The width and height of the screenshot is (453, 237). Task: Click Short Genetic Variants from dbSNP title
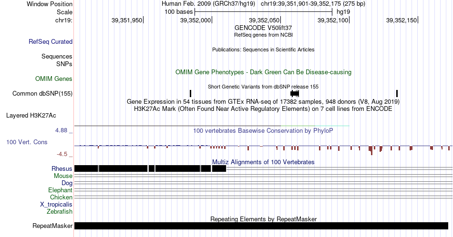263,87
